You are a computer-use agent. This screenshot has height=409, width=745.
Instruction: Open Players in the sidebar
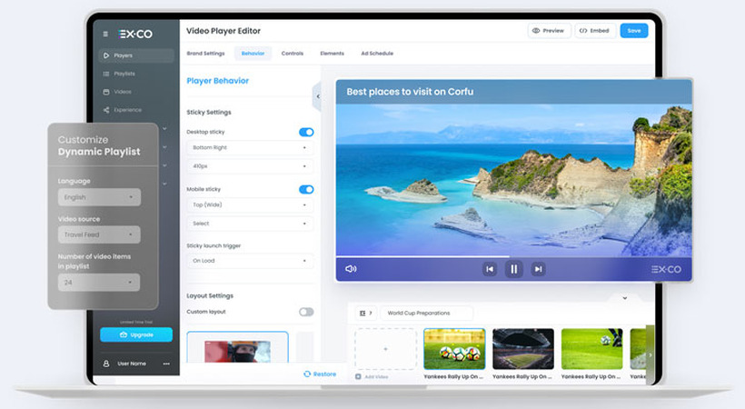136,55
